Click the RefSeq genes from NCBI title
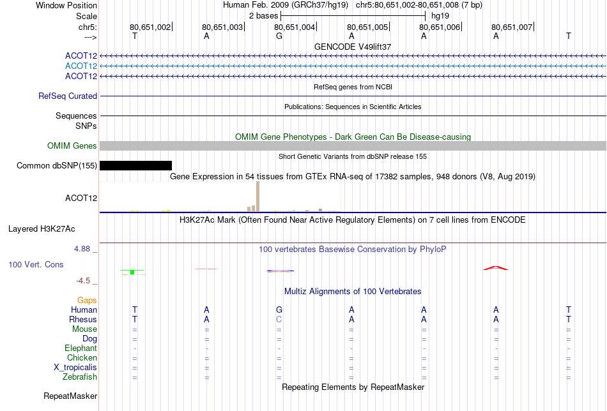Screen dimensions: 607x411 (353, 87)
